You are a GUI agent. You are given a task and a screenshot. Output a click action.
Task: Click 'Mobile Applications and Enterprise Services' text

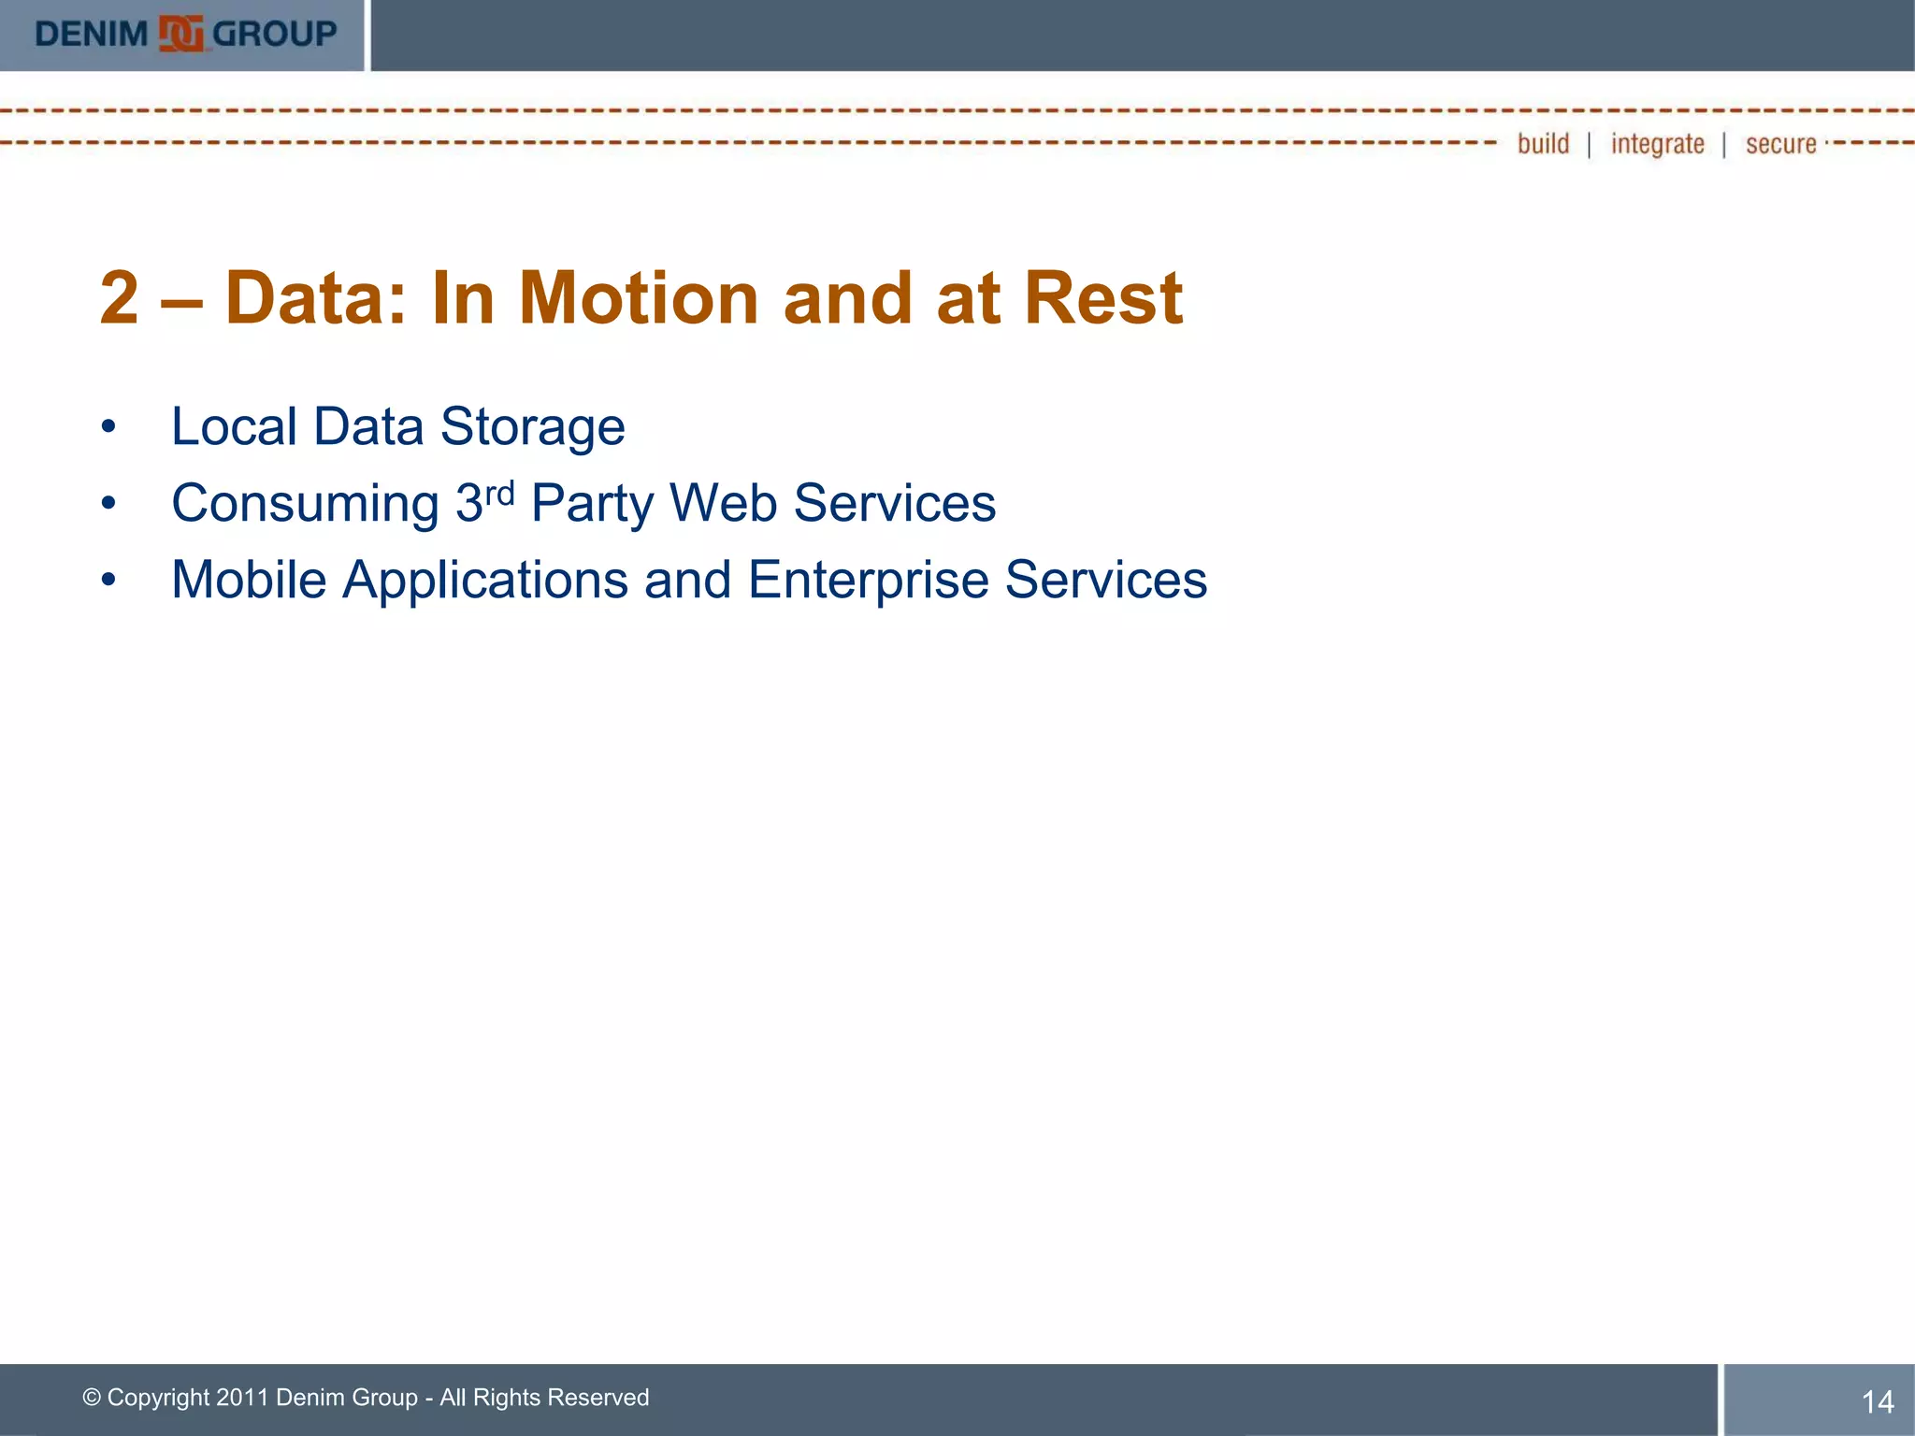click(689, 581)
